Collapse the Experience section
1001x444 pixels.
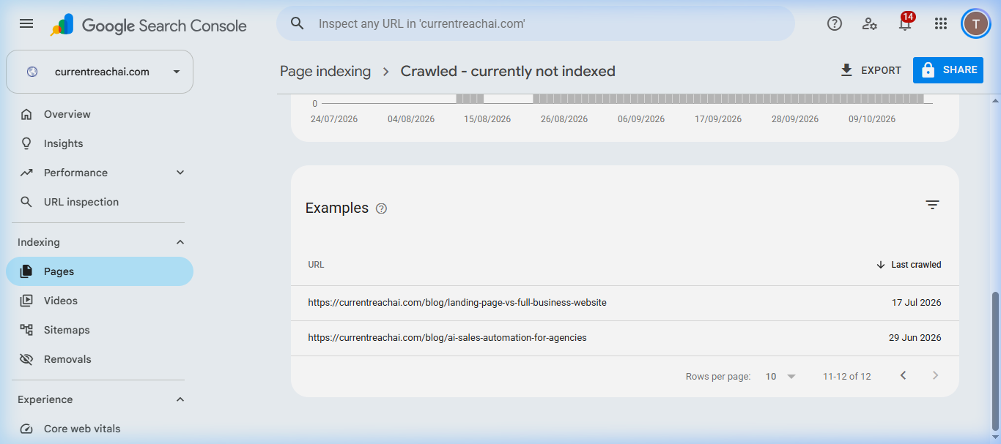pos(180,399)
